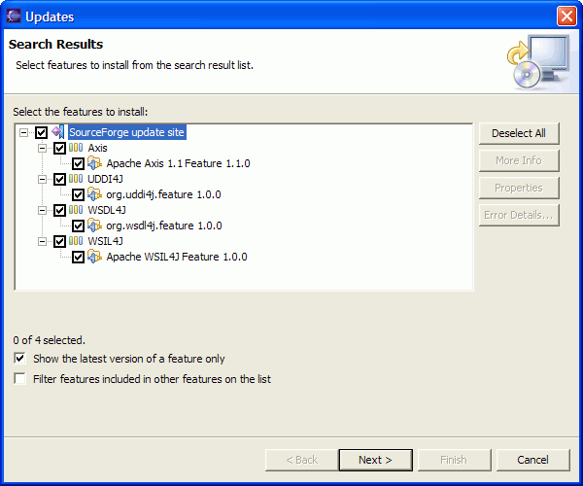583x486 pixels.
Task: Select the WSDL4J category label
Action: 107,210
